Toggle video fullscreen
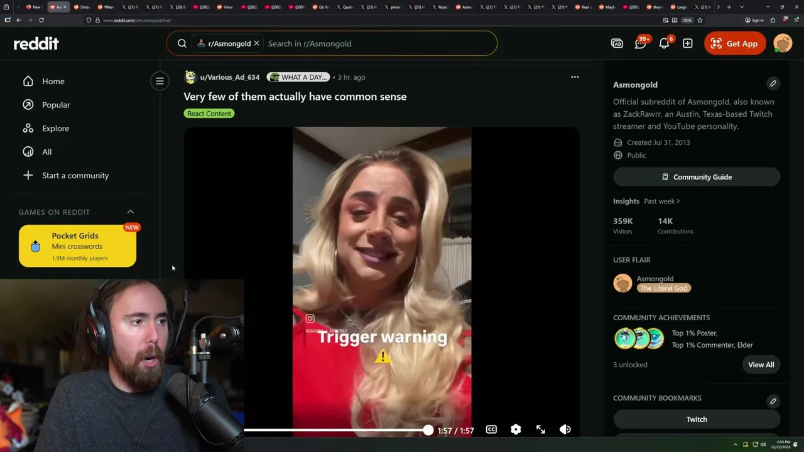 coord(541,429)
